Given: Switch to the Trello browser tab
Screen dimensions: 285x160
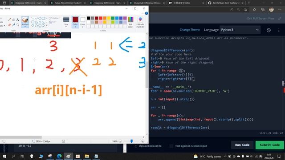Looking at the screenshot, I should [186, 3].
